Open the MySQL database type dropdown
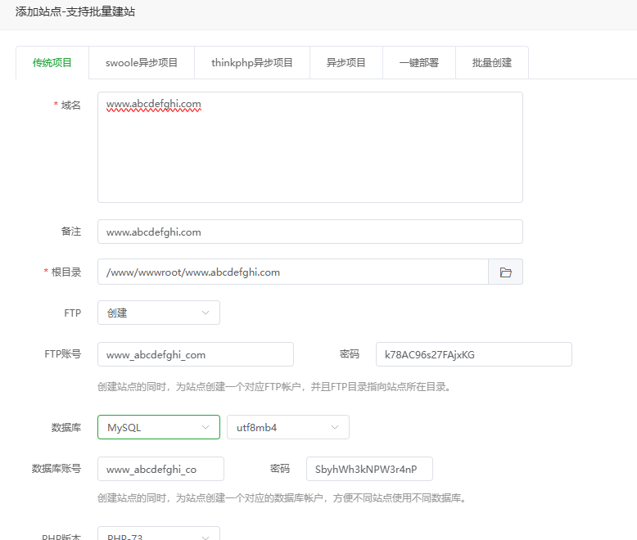This screenshot has width=637, height=540. (x=159, y=427)
